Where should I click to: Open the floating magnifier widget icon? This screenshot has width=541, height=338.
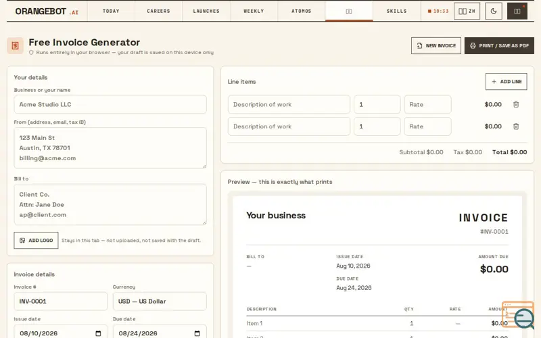coord(519,316)
